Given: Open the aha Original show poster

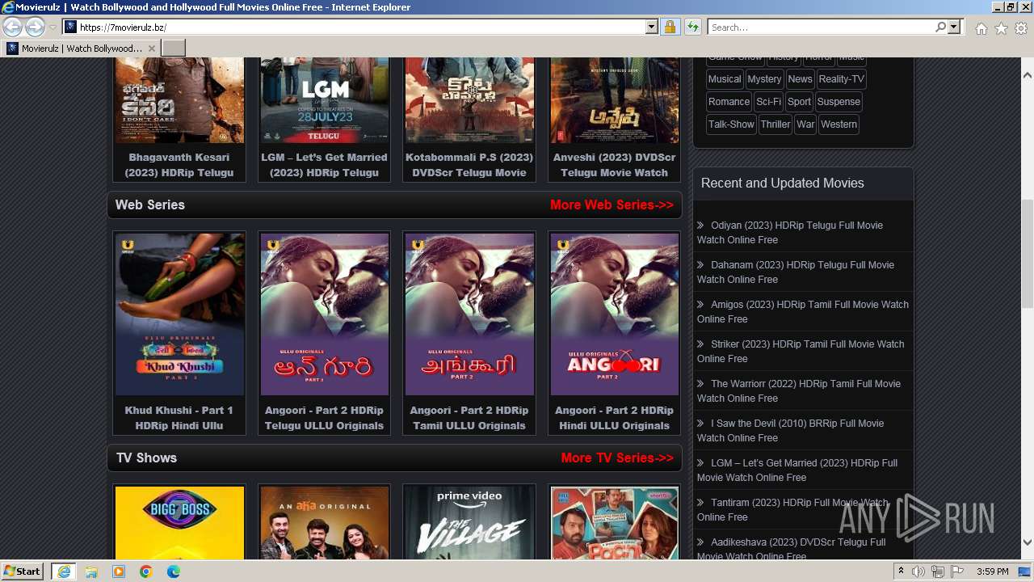Looking at the screenshot, I should (324, 522).
